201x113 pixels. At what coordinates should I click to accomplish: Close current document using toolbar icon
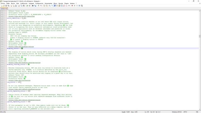point(11,6)
